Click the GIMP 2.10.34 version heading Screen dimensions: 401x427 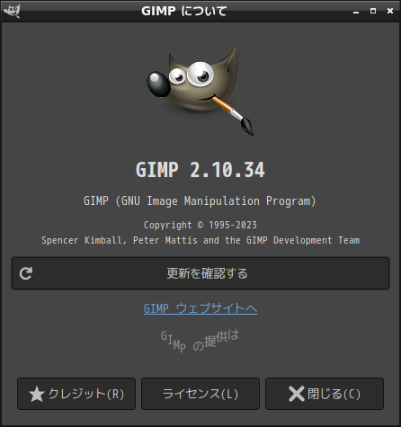200,170
